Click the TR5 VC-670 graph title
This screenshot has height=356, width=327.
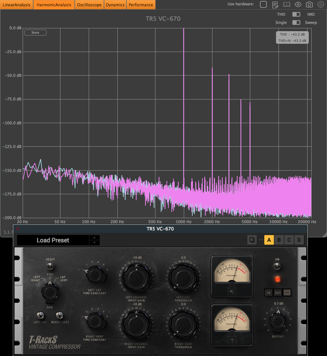pos(163,19)
